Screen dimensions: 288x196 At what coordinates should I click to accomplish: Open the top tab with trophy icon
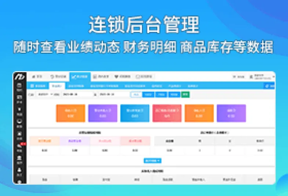point(123,77)
